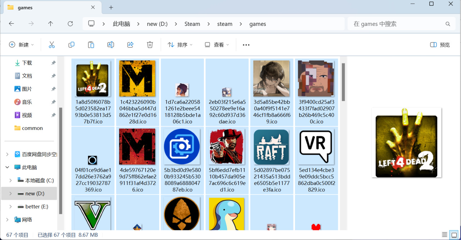461x240 pixels.
Task: Open the View (查看) dropdown
Action: coord(217,45)
